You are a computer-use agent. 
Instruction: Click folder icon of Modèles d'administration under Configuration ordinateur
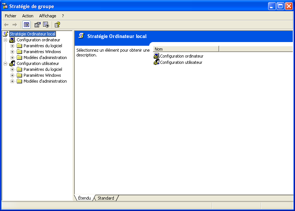[20, 58]
